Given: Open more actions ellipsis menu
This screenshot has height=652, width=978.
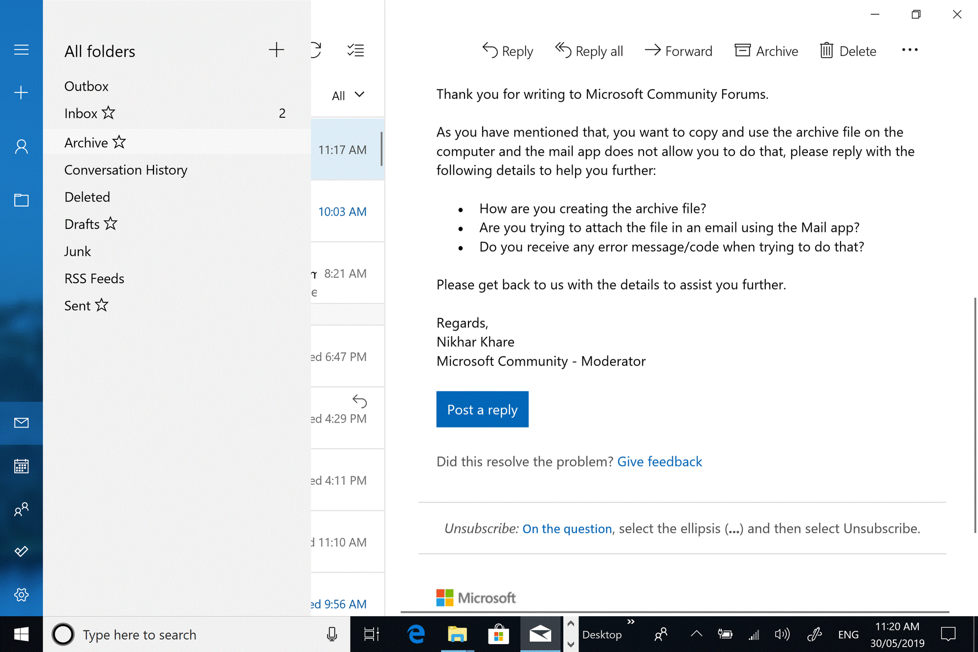Looking at the screenshot, I should coord(910,50).
